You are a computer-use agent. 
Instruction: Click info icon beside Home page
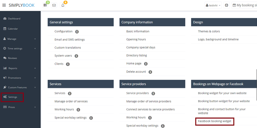(146, 64)
